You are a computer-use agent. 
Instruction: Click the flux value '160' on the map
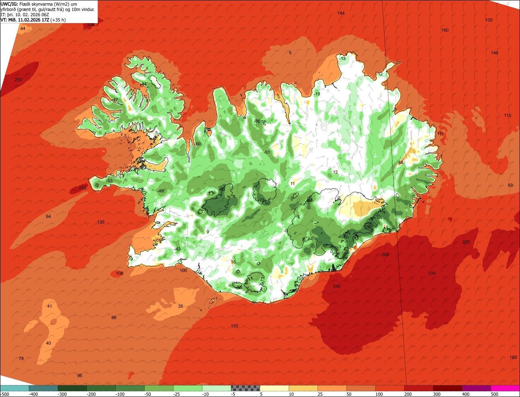pyautogui.click(x=445, y=30)
